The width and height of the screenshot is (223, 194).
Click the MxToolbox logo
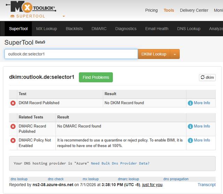[31, 7]
